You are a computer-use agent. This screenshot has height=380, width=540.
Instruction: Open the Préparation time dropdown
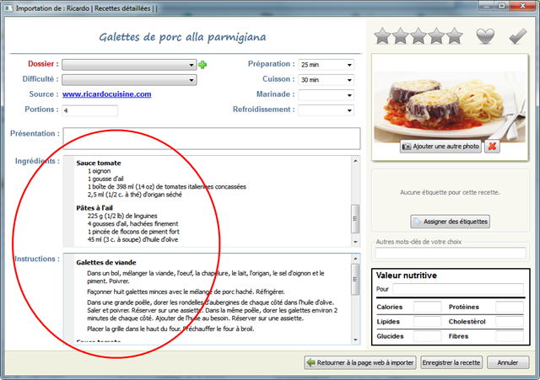[x=326, y=65]
